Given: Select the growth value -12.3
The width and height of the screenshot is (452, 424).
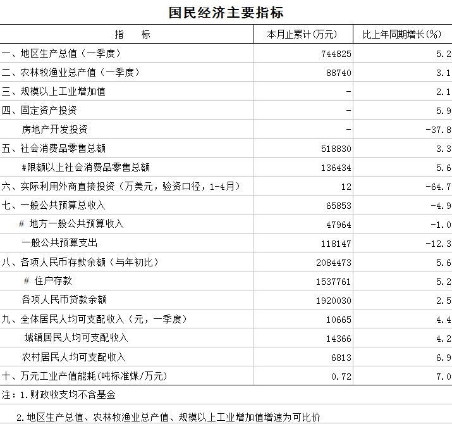Looking at the screenshot, I should tap(438, 244).
